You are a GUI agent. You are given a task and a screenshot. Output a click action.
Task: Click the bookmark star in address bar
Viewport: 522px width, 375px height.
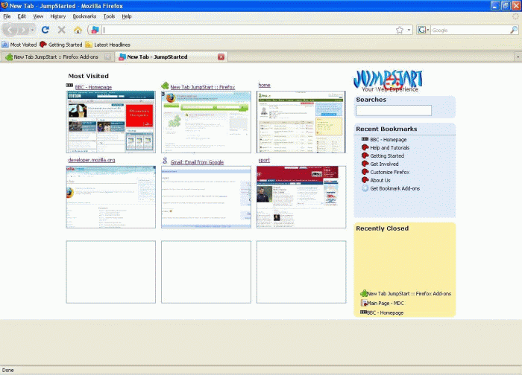click(400, 30)
